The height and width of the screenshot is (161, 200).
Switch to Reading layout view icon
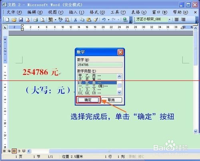click(x=24, y=151)
